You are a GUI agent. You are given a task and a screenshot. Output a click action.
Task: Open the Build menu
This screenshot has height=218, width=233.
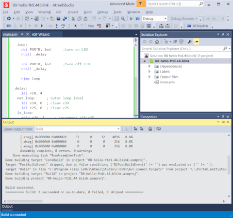point(87,12)
